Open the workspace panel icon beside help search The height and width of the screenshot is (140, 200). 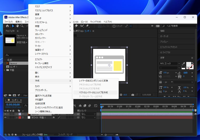click(x=158, y=26)
